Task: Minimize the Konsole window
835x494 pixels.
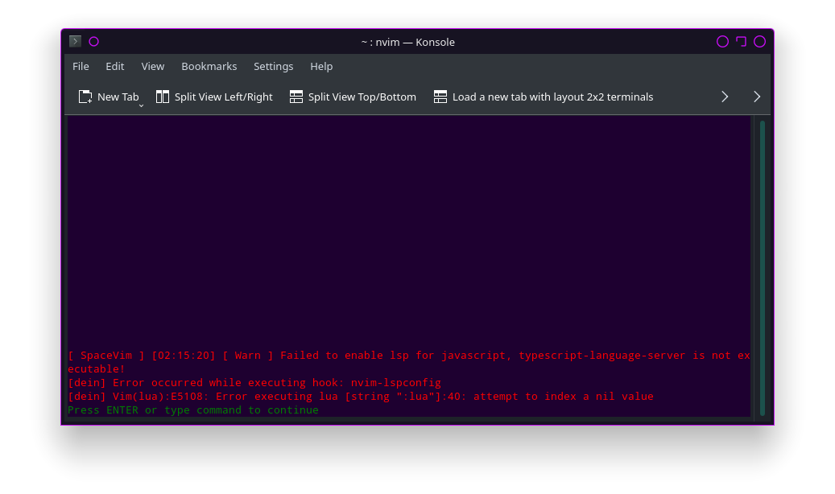Action: 722,42
